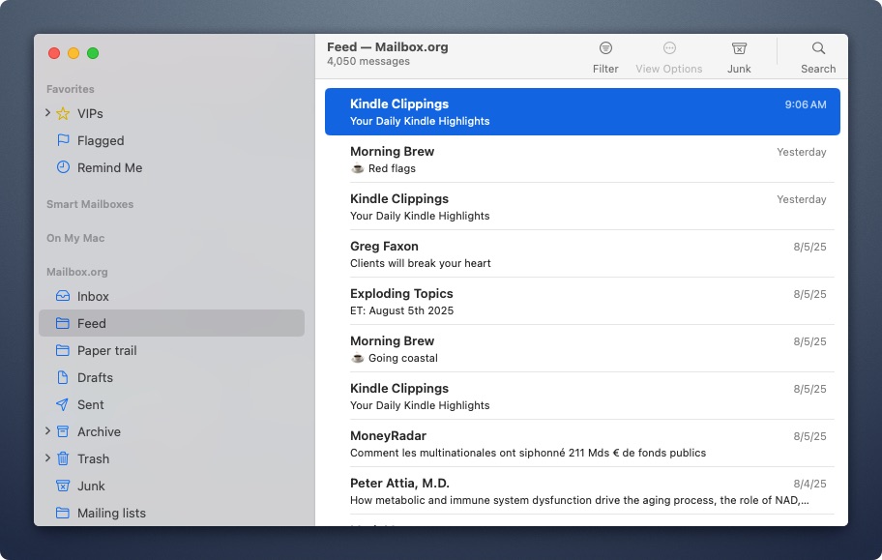Screen dimensions: 882x560
Task: Select the Mailing lists mailbox label
Action: 111,514
